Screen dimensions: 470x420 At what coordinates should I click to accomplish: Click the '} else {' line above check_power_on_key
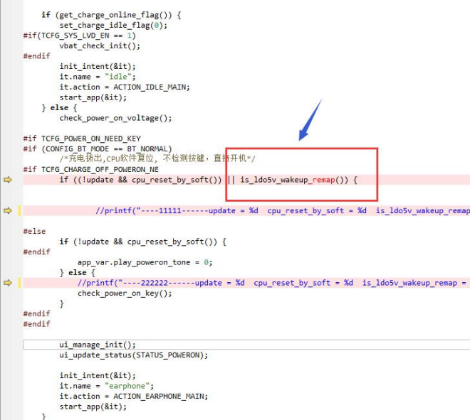78,272
